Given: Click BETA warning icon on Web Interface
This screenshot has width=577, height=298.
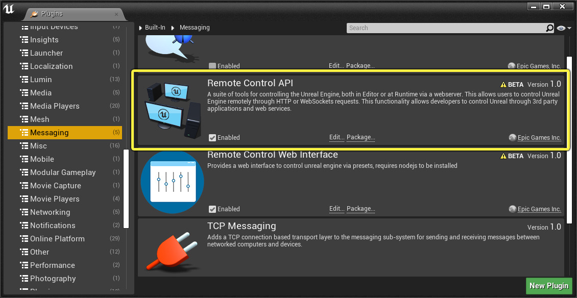Looking at the screenshot, I should pyautogui.click(x=503, y=156).
